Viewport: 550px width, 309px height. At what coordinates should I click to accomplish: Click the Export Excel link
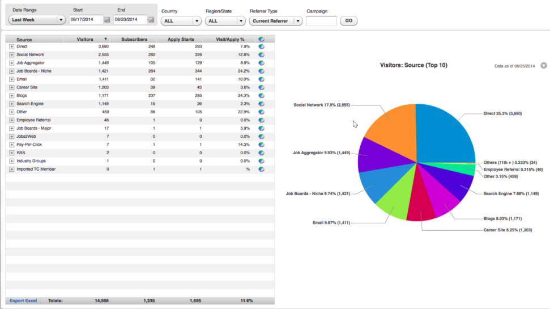pos(23,300)
